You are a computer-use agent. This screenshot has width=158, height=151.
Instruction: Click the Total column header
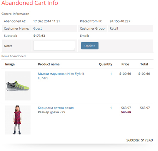[x=144, y=64]
